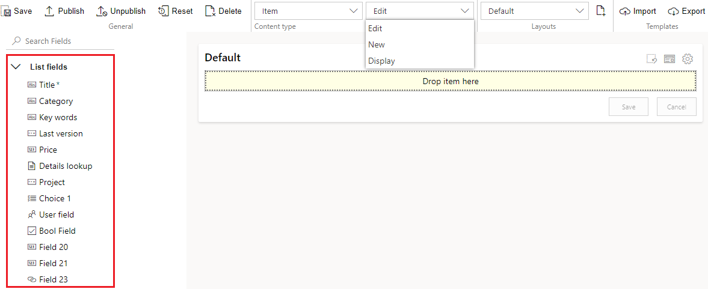Click the grey Save button in the form

(x=629, y=106)
